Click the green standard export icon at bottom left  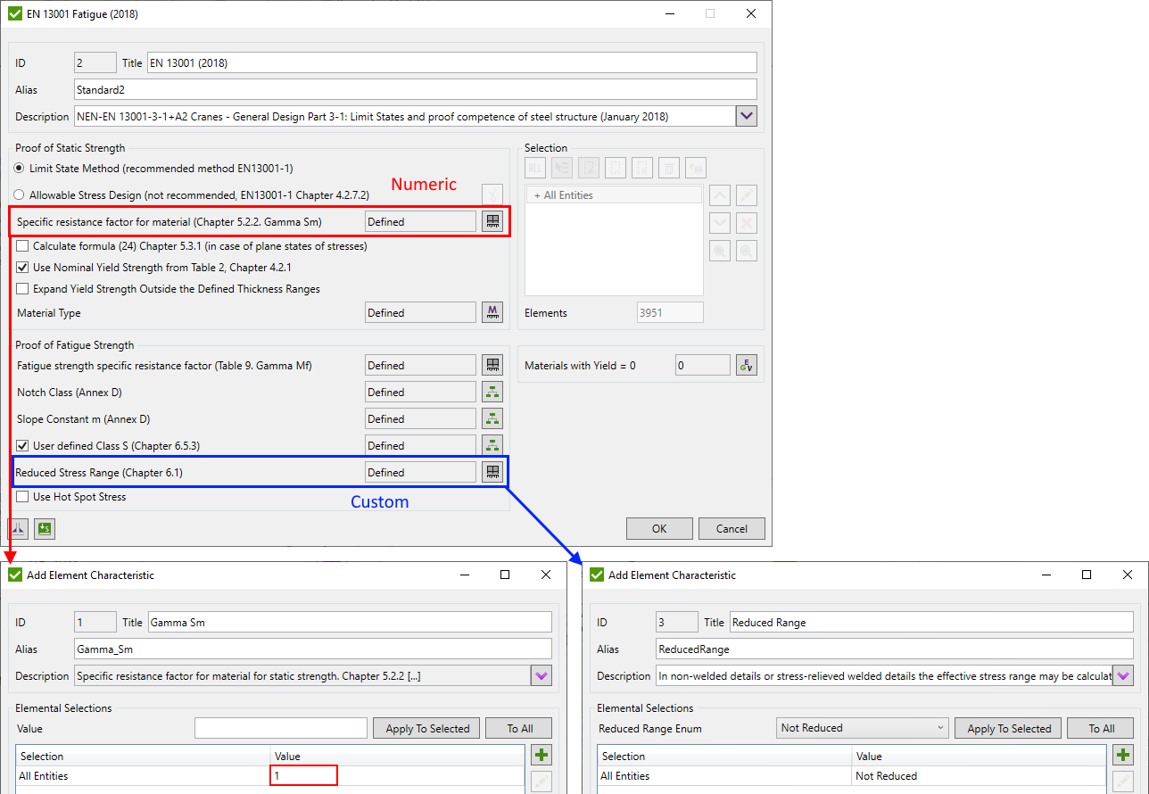(44, 528)
